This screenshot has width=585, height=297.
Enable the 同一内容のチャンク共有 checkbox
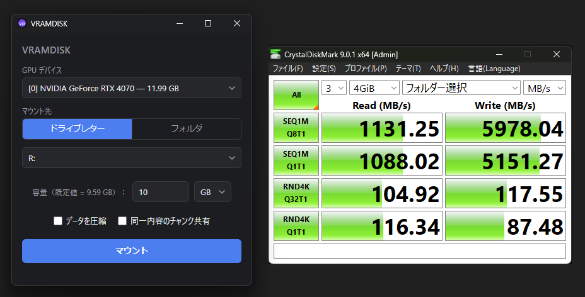(x=122, y=221)
